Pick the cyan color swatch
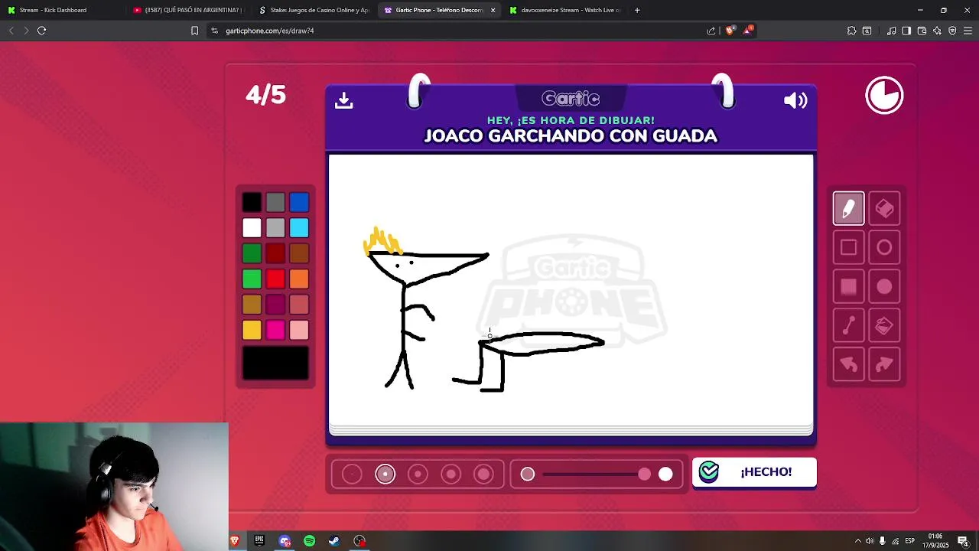This screenshot has width=979, height=551. pyautogui.click(x=299, y=227)
